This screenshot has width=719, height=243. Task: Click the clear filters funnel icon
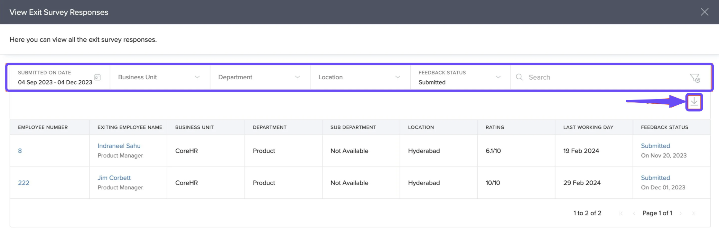(695, 78)
